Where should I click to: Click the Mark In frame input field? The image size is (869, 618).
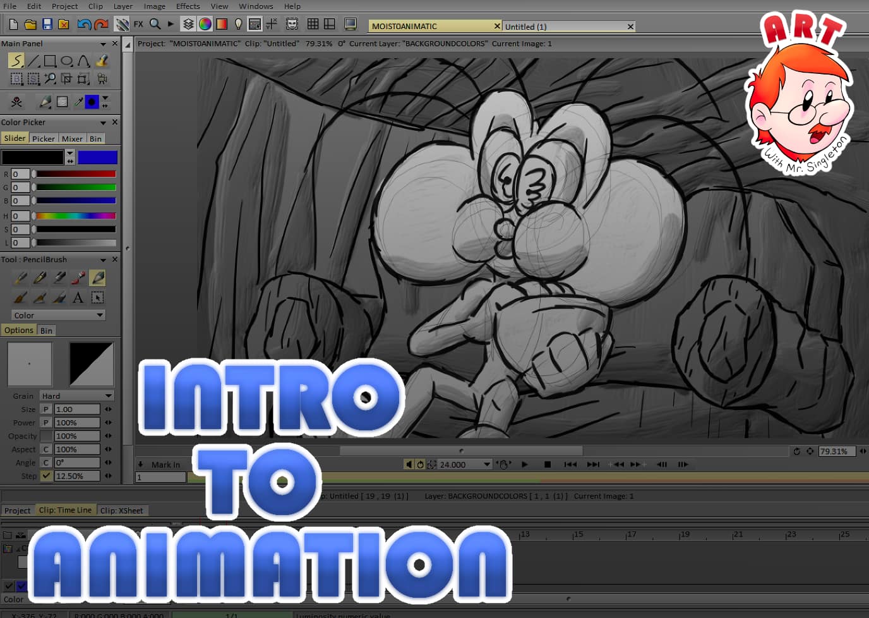click(160, 477)
